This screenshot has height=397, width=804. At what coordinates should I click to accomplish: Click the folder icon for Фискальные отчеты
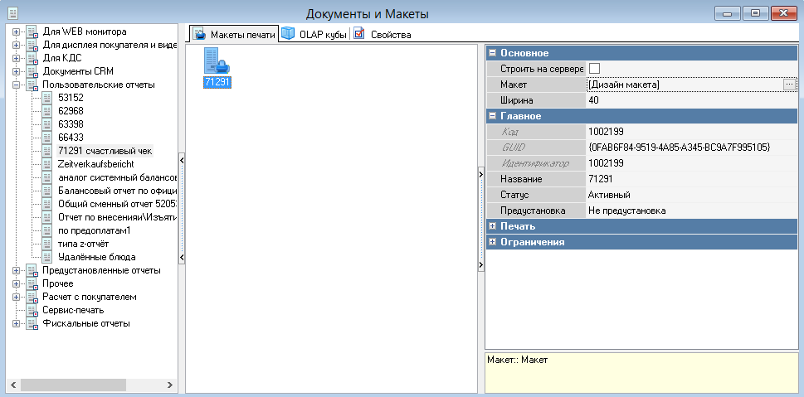click(32, 323)
